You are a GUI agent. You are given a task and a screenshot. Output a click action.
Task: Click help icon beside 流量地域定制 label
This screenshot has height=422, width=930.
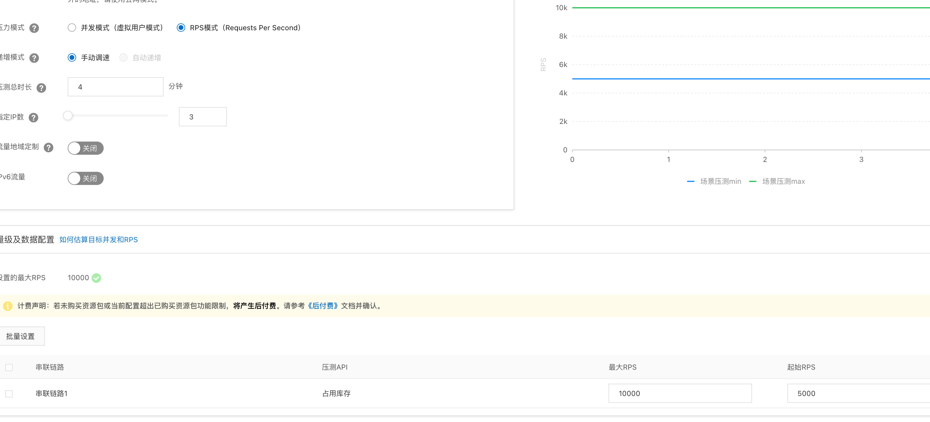[x=48, y=148]
